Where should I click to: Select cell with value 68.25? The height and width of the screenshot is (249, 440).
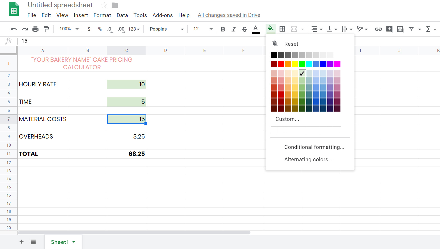tap(126, 154)
